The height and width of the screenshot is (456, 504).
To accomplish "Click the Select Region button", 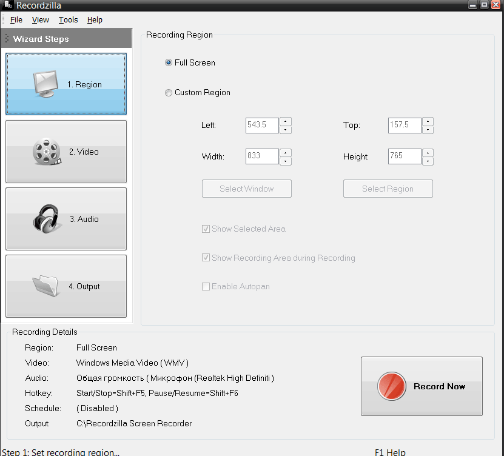I will pos(388,189).
